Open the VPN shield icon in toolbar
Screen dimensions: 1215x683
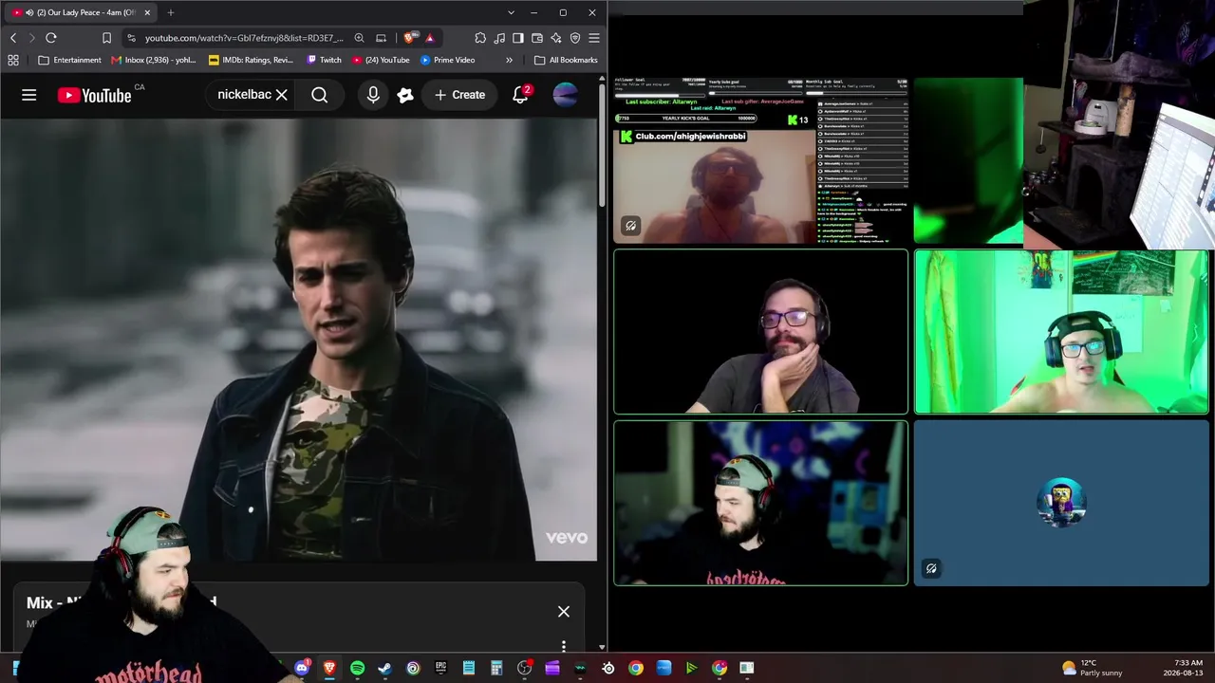point(575,38)
